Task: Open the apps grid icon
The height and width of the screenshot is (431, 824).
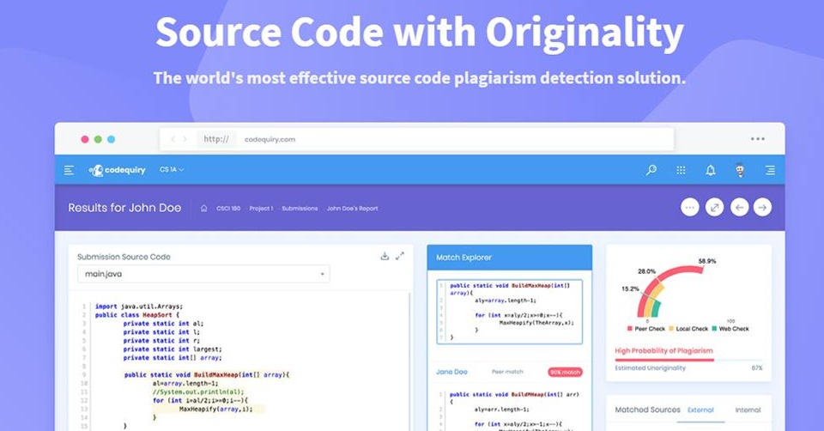Action: point(681,170)
